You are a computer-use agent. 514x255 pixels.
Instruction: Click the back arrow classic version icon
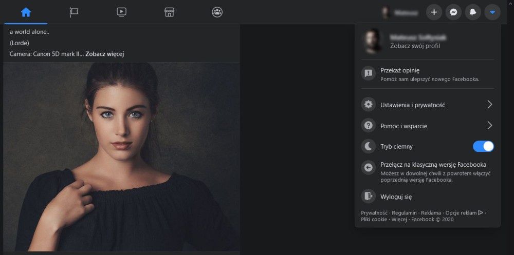coord(369,168)
